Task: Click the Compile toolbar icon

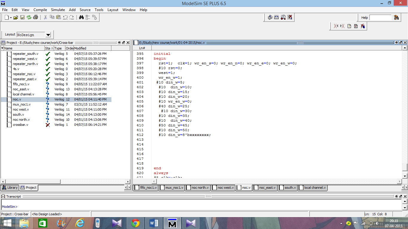Action: coord(270,18)
